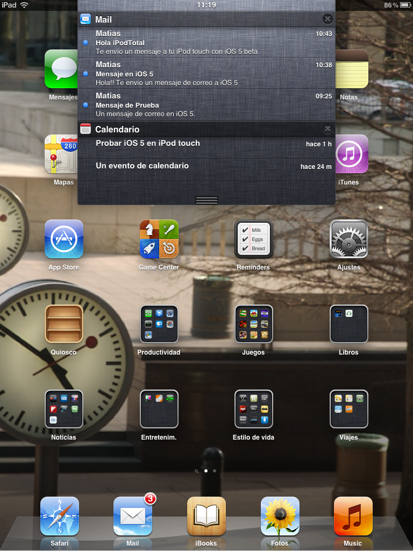Launch the Mapas app
This screenshot has width=413, height=551.
pos(61,154)
